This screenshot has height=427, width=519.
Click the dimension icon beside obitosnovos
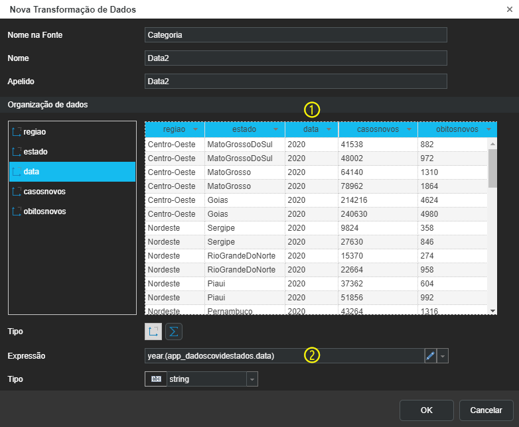(17, 211)
